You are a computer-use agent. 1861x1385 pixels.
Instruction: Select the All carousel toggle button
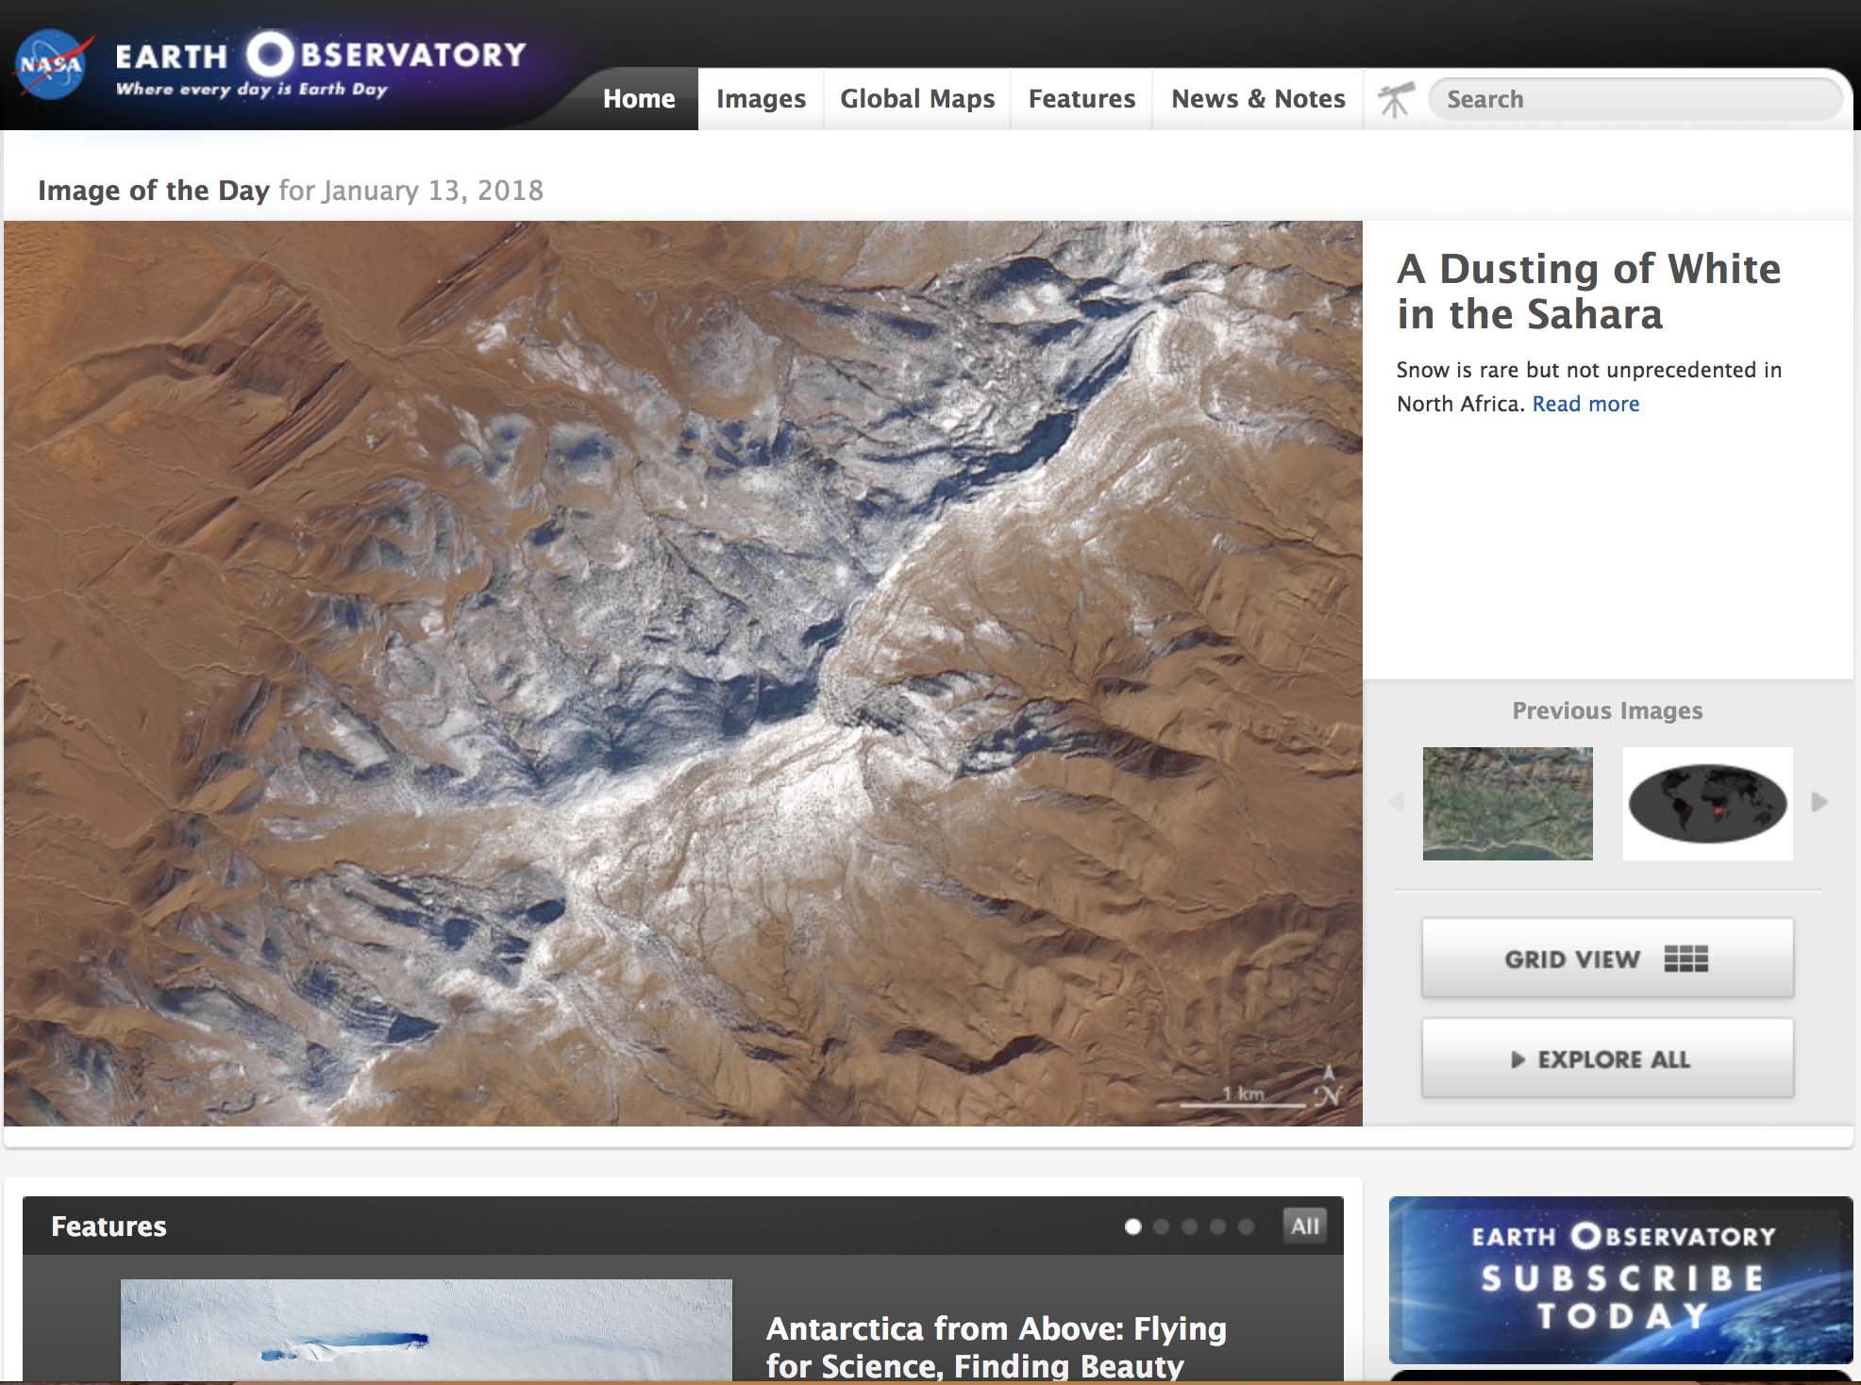click(1302, 1224)
